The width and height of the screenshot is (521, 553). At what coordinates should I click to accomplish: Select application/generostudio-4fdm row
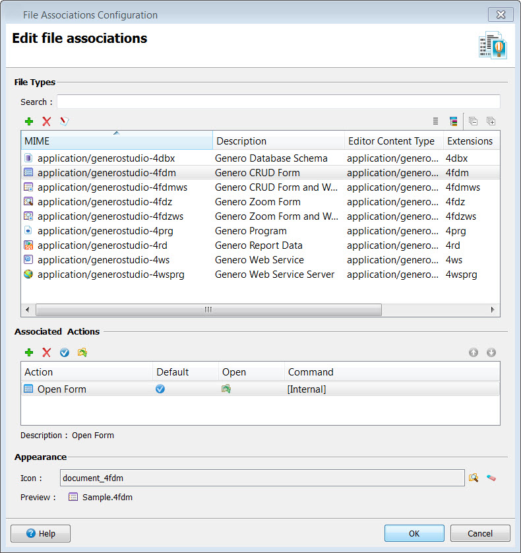click(260, 172)
